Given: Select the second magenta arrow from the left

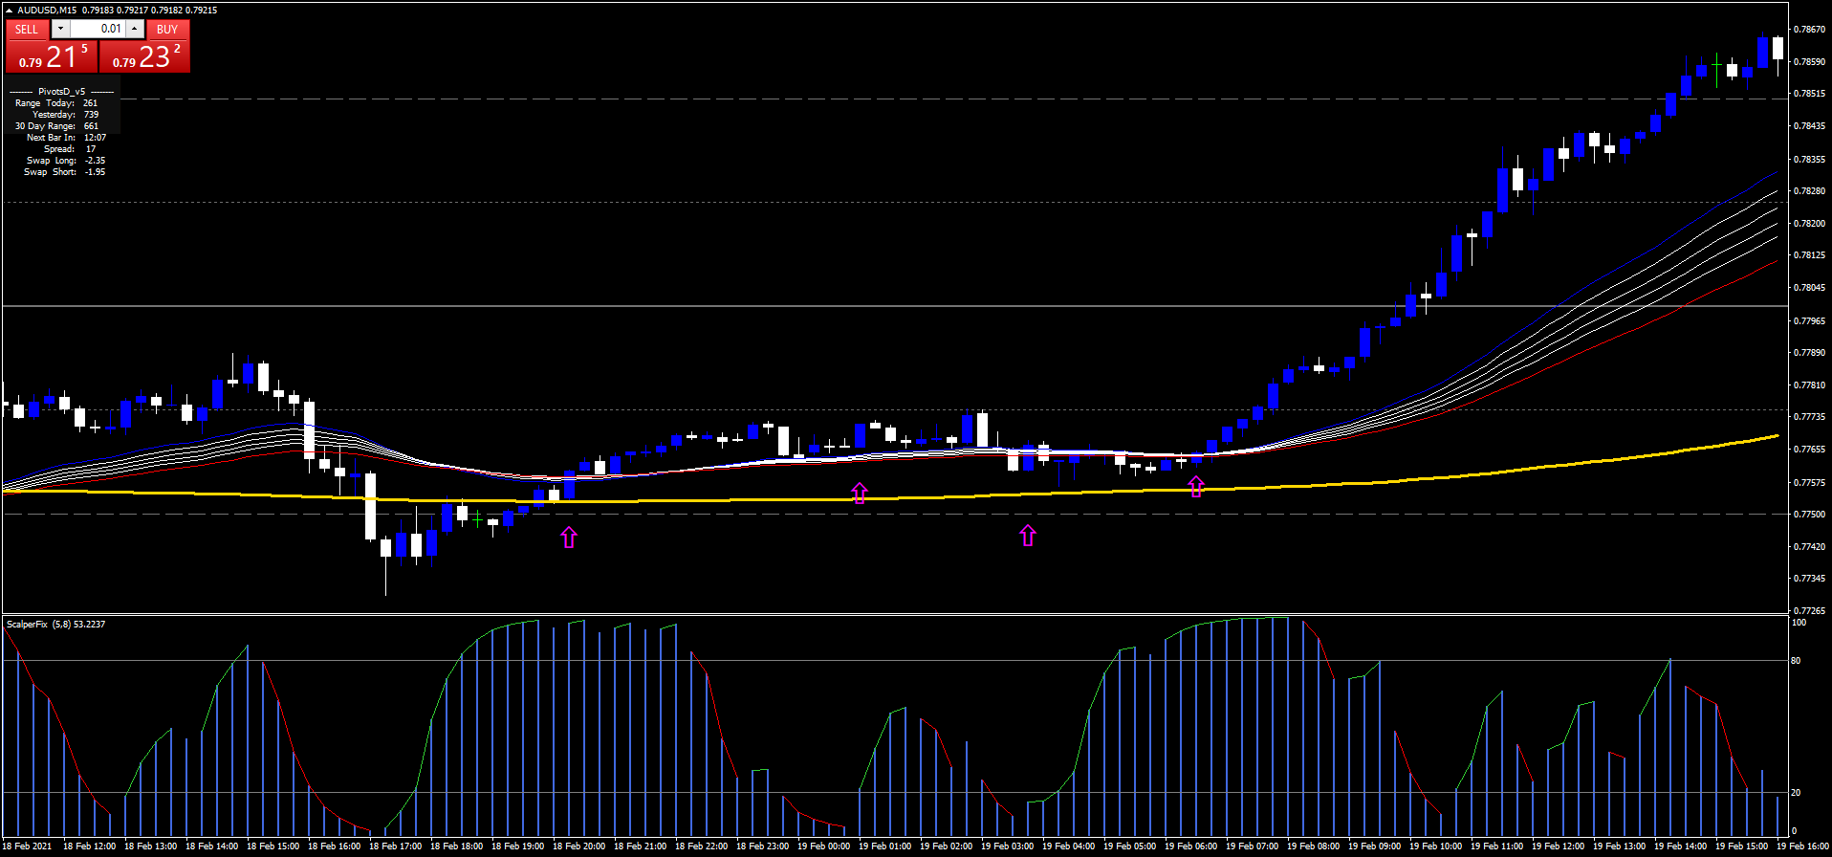Looking at the screenshot, I should click(x=860, y=493).
